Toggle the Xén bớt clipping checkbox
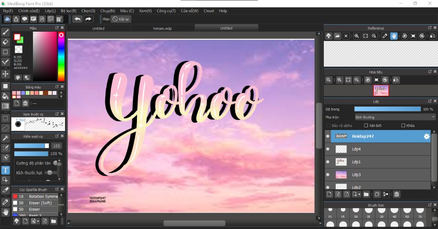This screenshot has width=438, height=229. (x=366, y=126)
